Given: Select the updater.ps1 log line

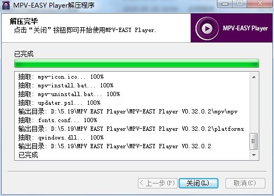Looking at the screenshot, I should point(59,103).
